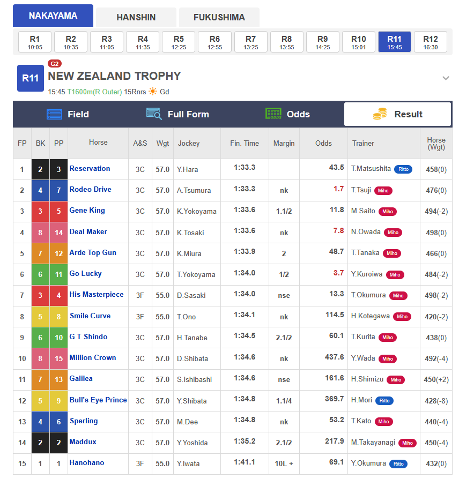
Task: Click the black post position 3 cell for Reservation
Action: [58, 169]
